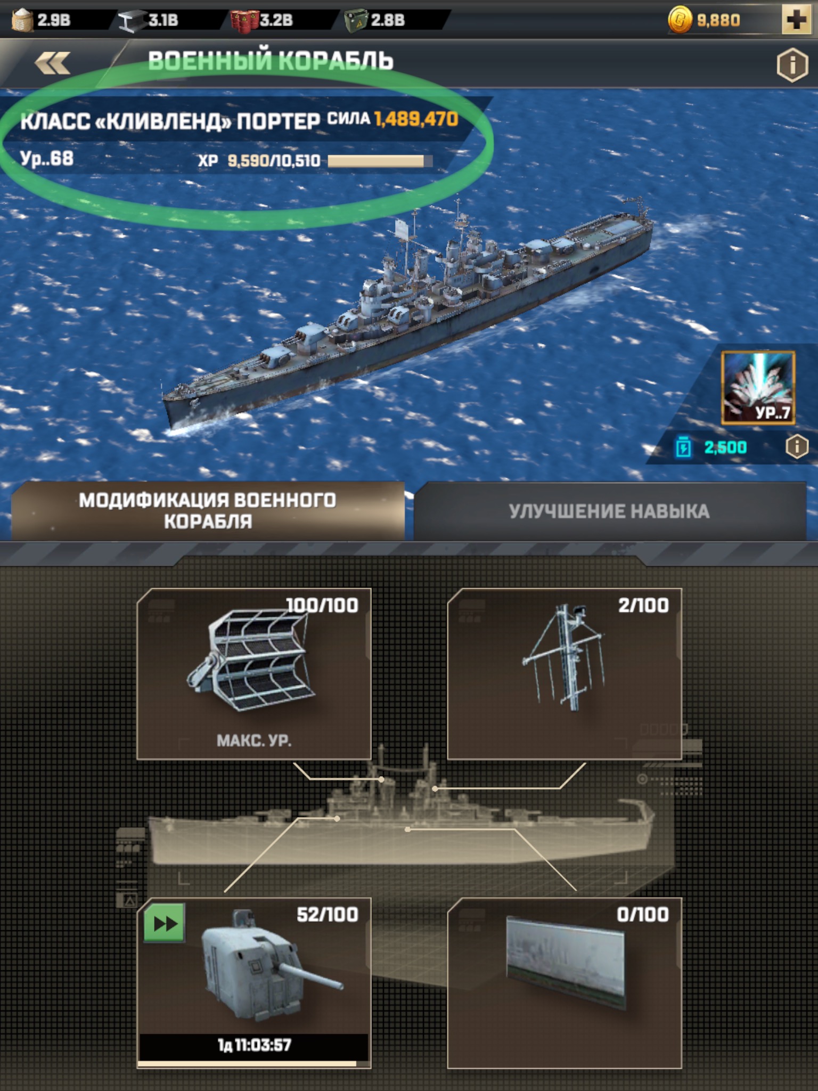Open the radar mast module 2/100
This screenshot has height=1091, width=818.
[565, 674]
